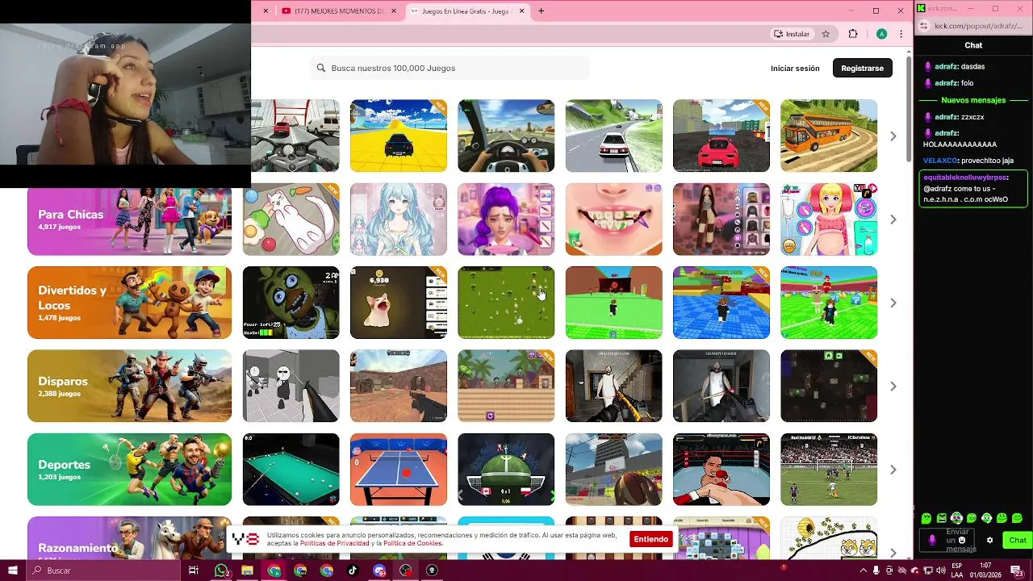
Task: Open the browser extensions puzzle icon
Action: click(853, 34)
